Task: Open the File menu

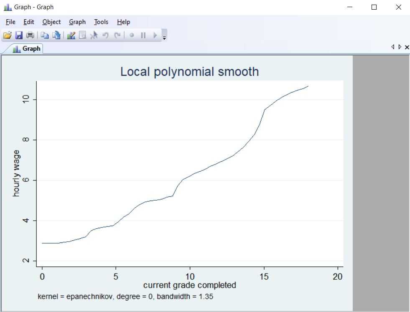Action: (x=10, y=22)
